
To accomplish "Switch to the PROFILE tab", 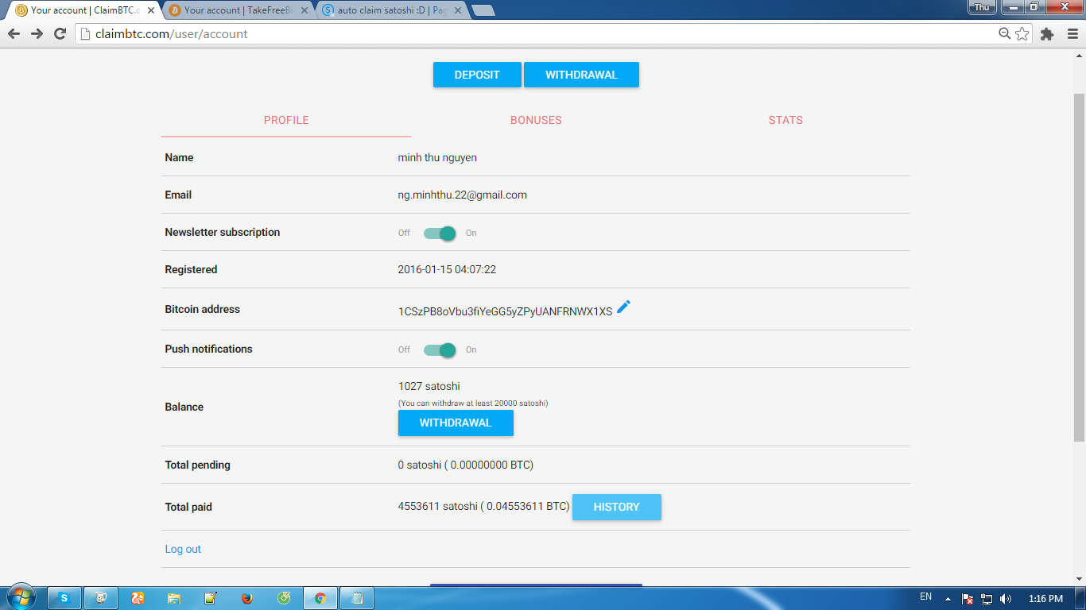I will [286, 120].
